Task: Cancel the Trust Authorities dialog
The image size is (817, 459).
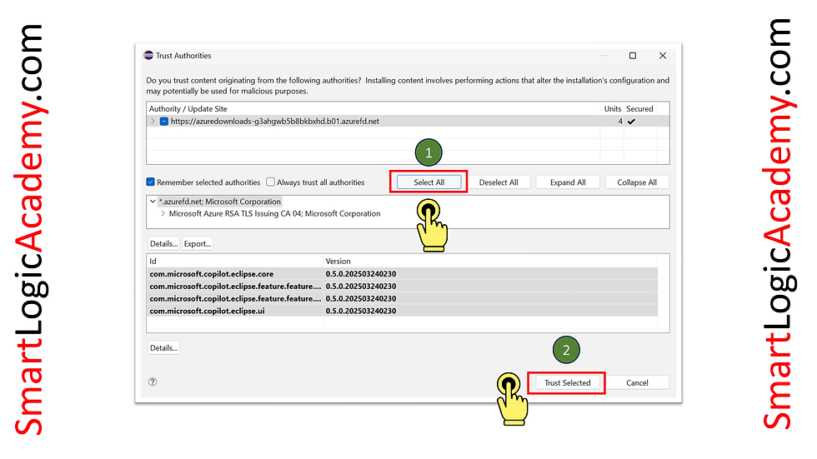Action: [x=637, y=382]
